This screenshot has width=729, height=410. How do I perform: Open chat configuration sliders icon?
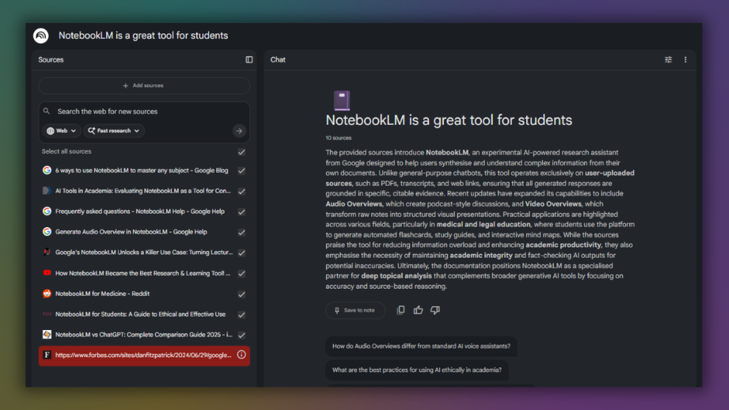[x=668, y=60]
